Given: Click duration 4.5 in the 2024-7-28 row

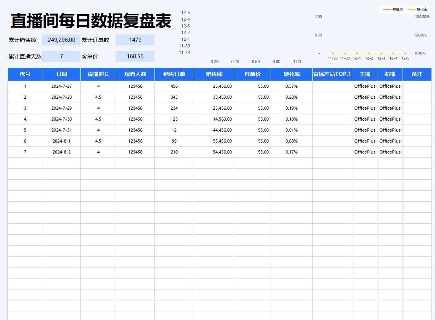Looking at the screenshot, I should [x=98, y=97].
